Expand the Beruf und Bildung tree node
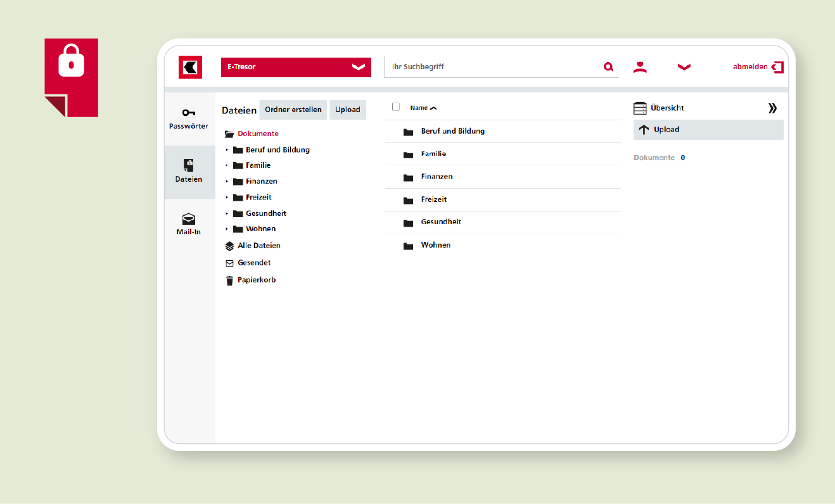This screenshot has height=504, width=835. coord(227,150)
